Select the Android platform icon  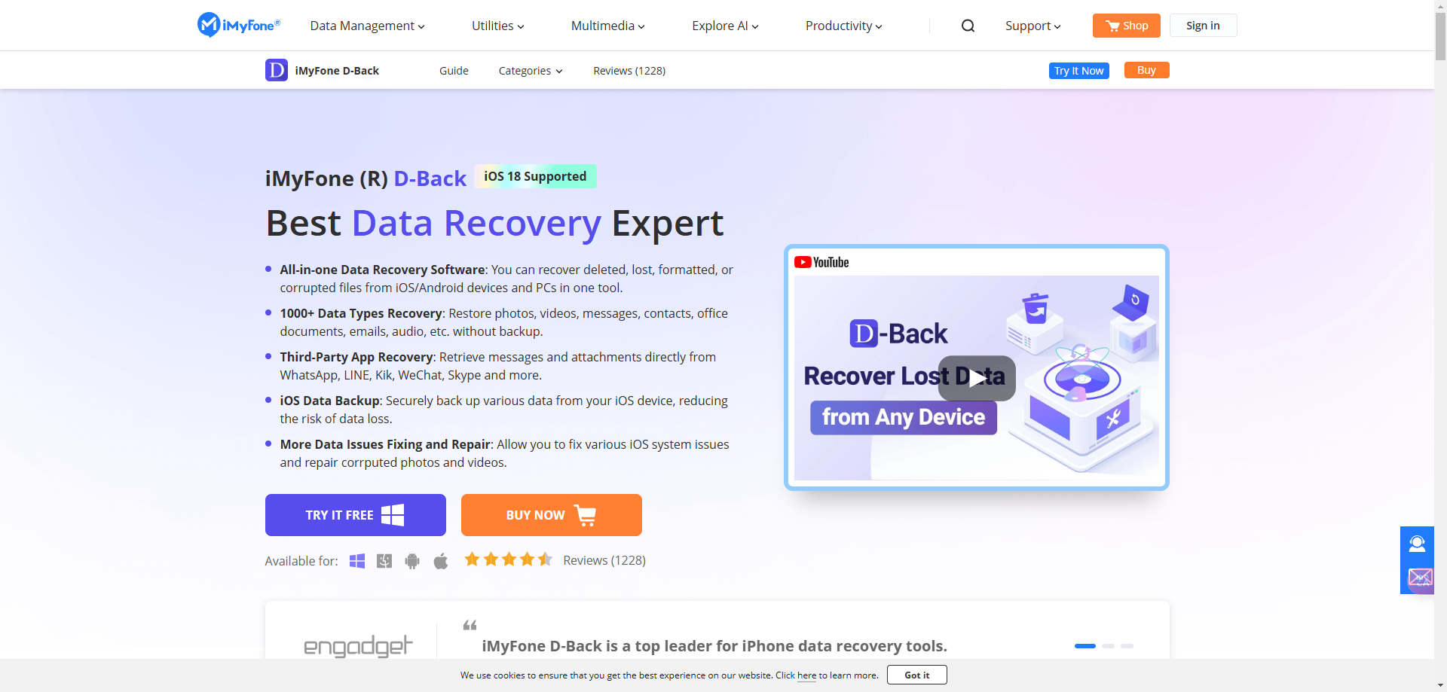412,561
